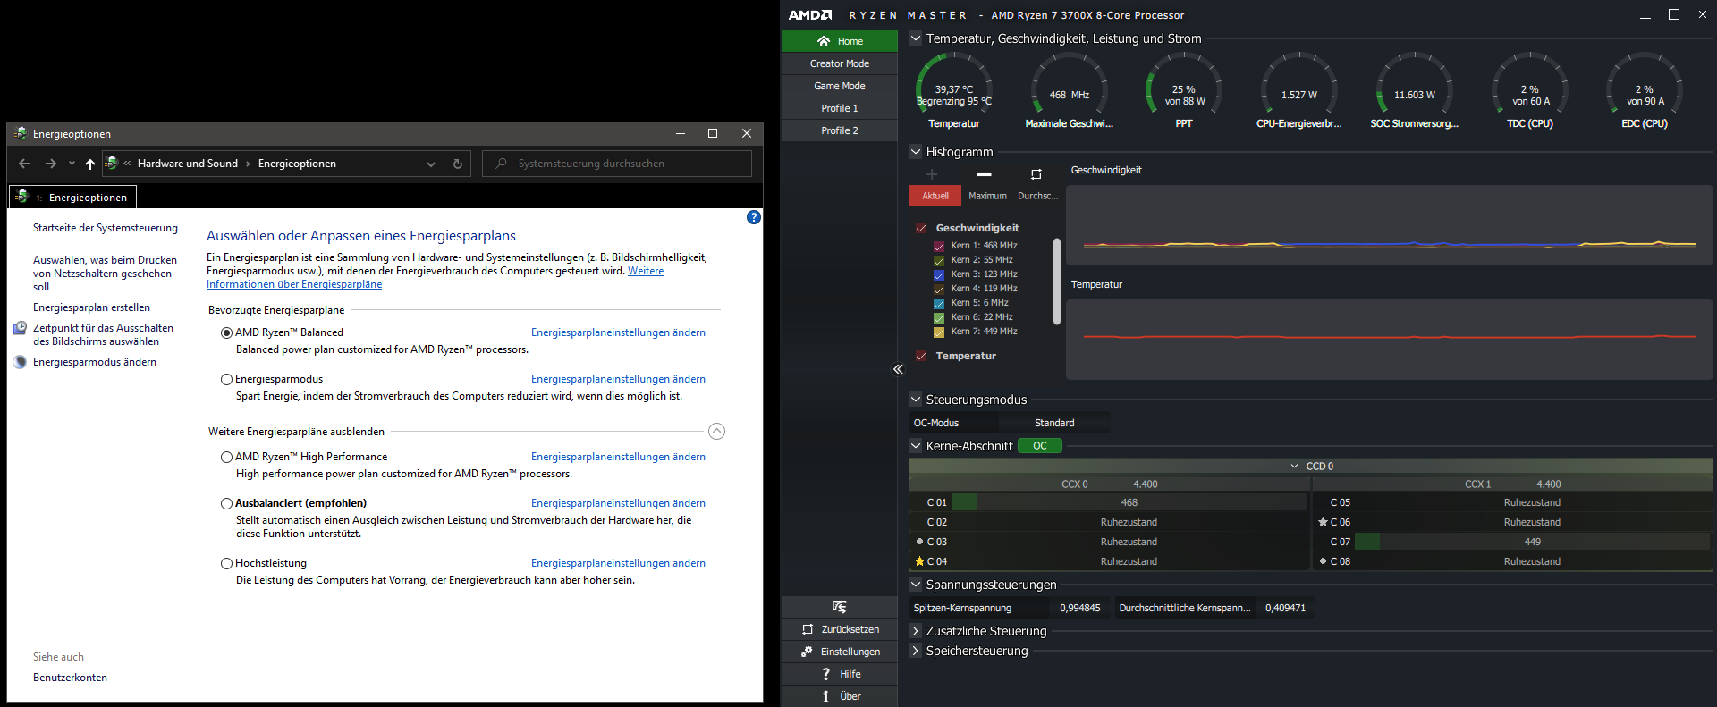Toggle the Temperatur histogram checkbox
The width and height of the screenshot is (1717, 707).
[x=921, y=356]
